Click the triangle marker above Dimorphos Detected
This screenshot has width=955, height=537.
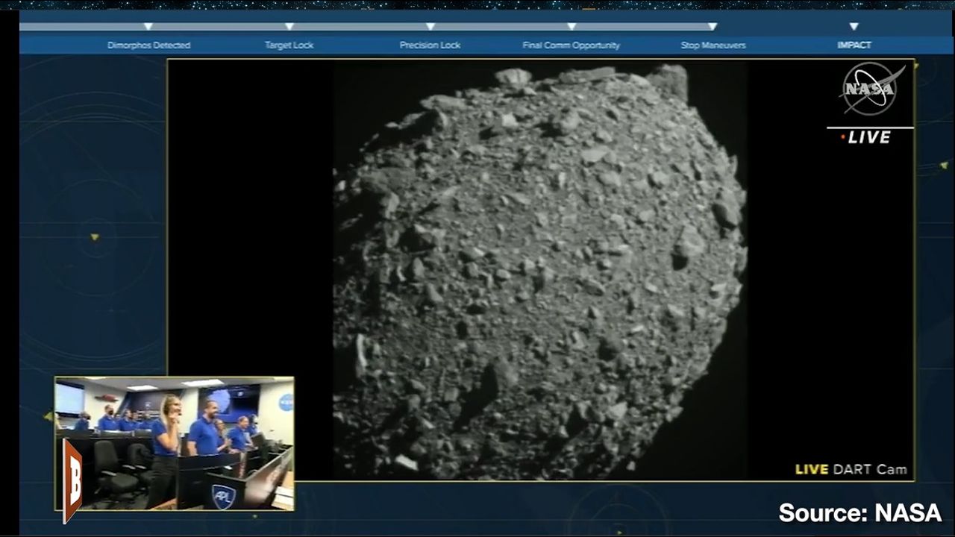click(x=148, y=27)
